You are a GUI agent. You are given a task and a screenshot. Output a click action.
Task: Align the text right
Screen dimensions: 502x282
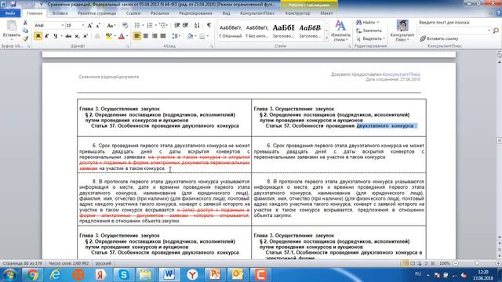coord(155,36)
